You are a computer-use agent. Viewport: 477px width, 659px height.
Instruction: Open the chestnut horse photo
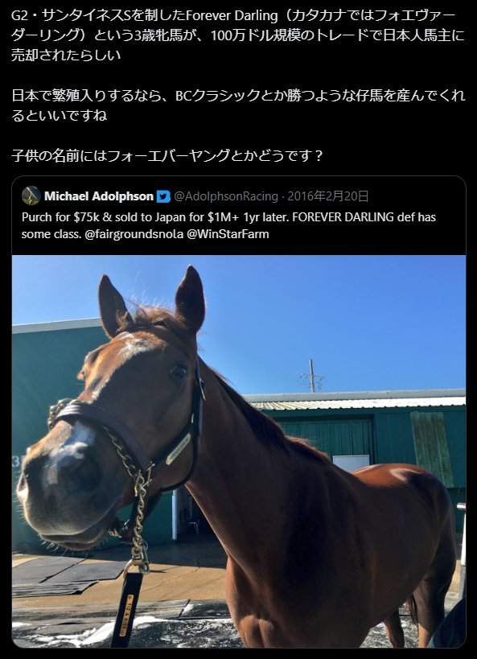[239, 451]
